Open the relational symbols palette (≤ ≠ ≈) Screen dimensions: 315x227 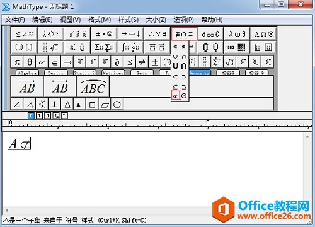tap(24, 33)
